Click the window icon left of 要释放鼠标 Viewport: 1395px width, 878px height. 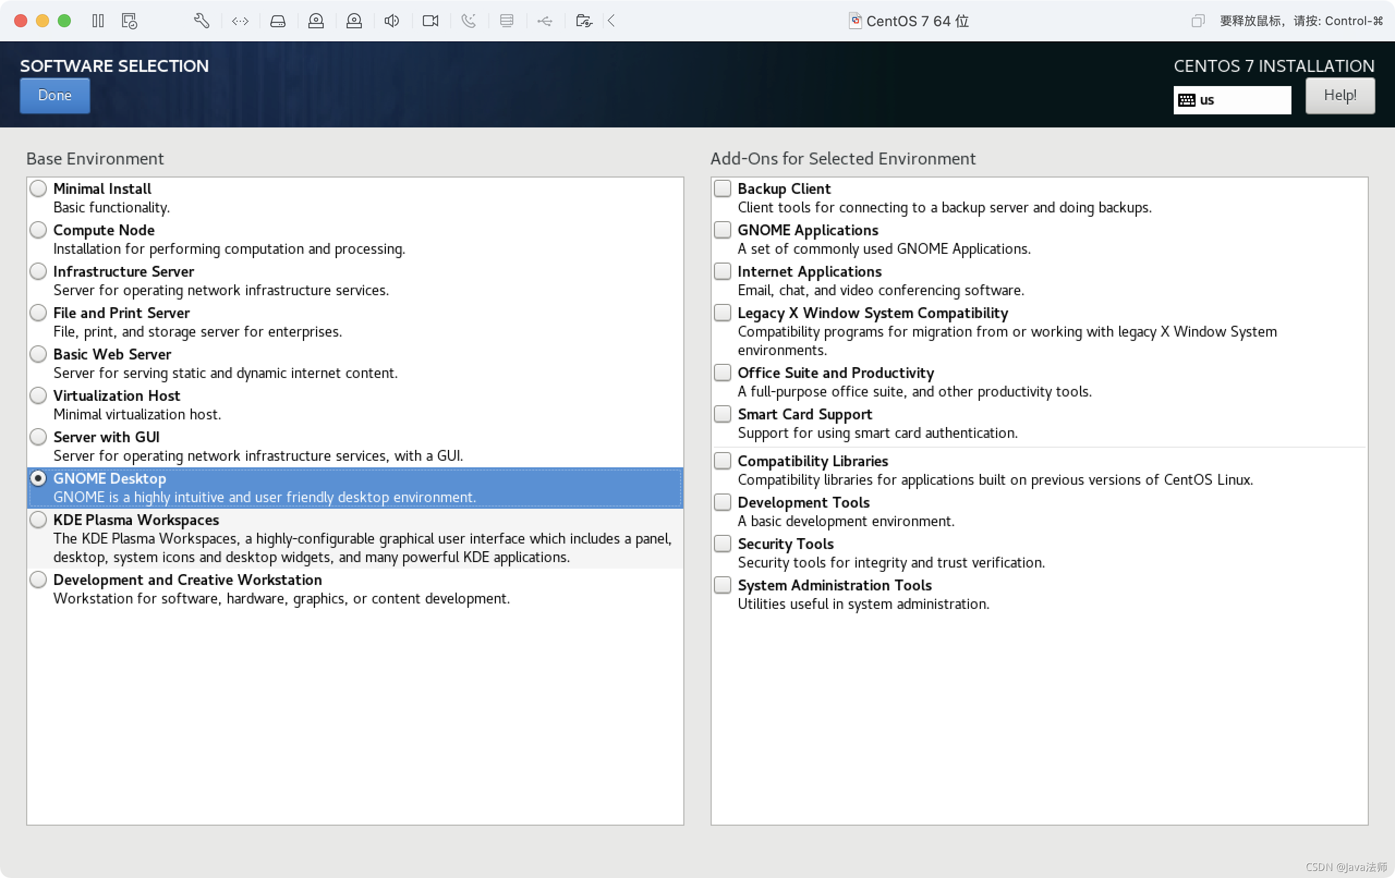(1197, 21)
